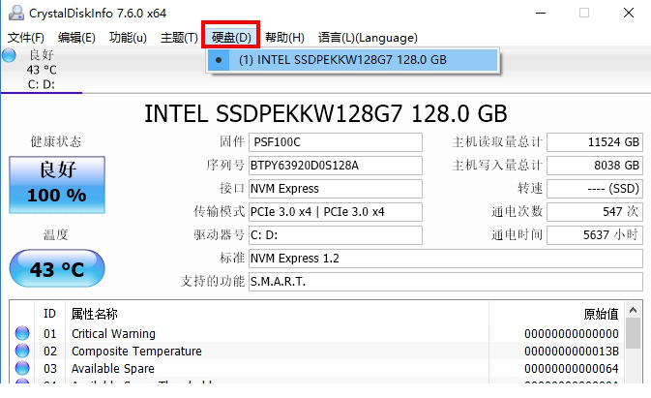The height and width of the screenshot is (398, 651).
Task: Click the blue status orb for Critical Warning
Action: click(22, 333)
